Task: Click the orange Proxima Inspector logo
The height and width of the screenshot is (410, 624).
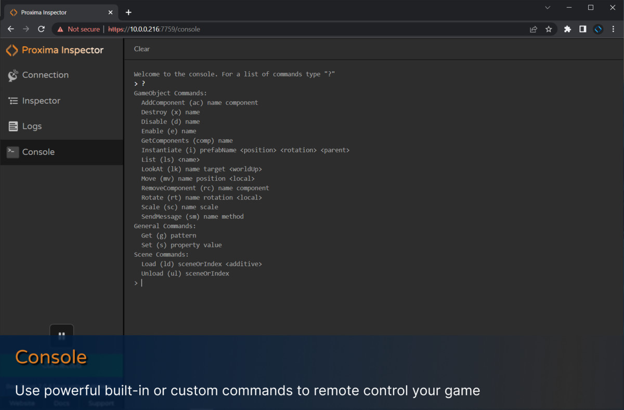Action: [x=11, y=50]
